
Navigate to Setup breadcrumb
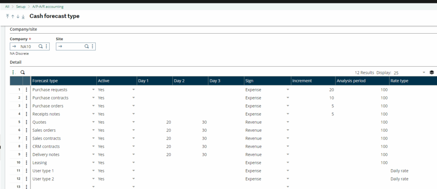tap(20, 6)
